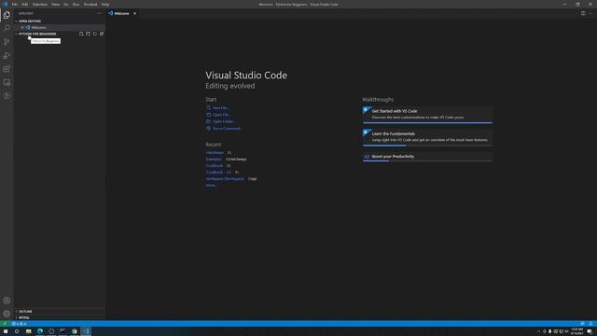This screenshot has width=597, height=336.
Task: Open the Run and Debug view
Action: pos(7,56)
